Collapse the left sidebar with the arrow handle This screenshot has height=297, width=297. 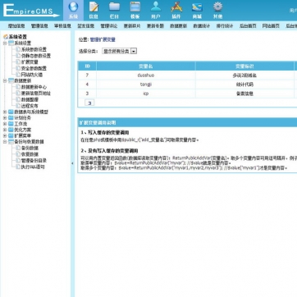point(72,163)
